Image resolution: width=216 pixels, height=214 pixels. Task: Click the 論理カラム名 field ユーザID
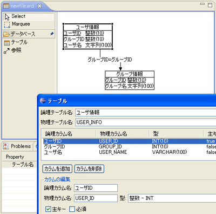pyautogui.click(x=96, y=188)
